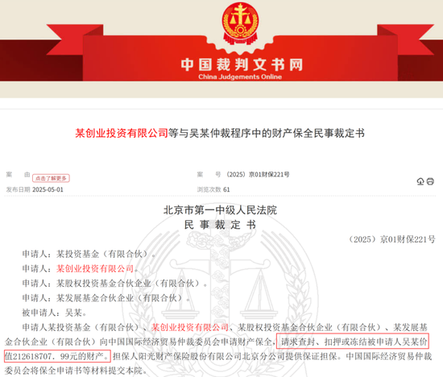
Task: Click the 中国裁判文书网 site title banner
Action: (242, 64)
